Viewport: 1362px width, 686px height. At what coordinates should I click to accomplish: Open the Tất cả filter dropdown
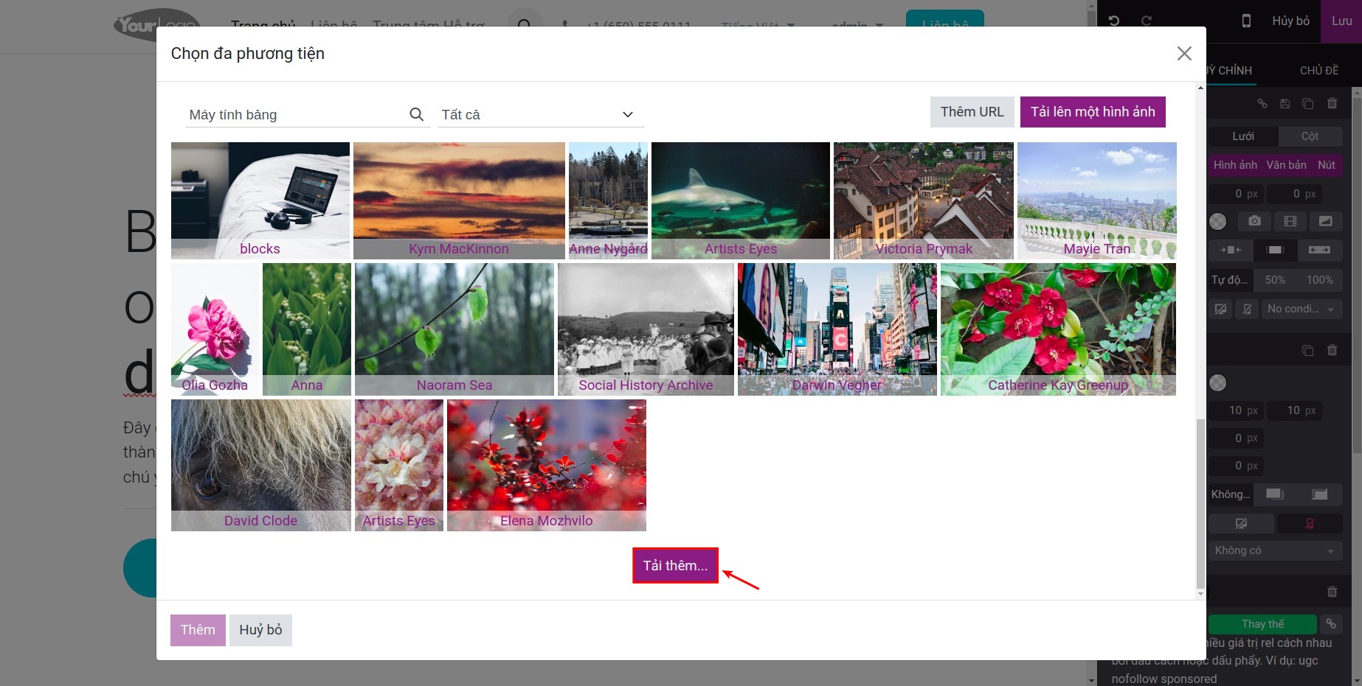(x=541, y=114)
